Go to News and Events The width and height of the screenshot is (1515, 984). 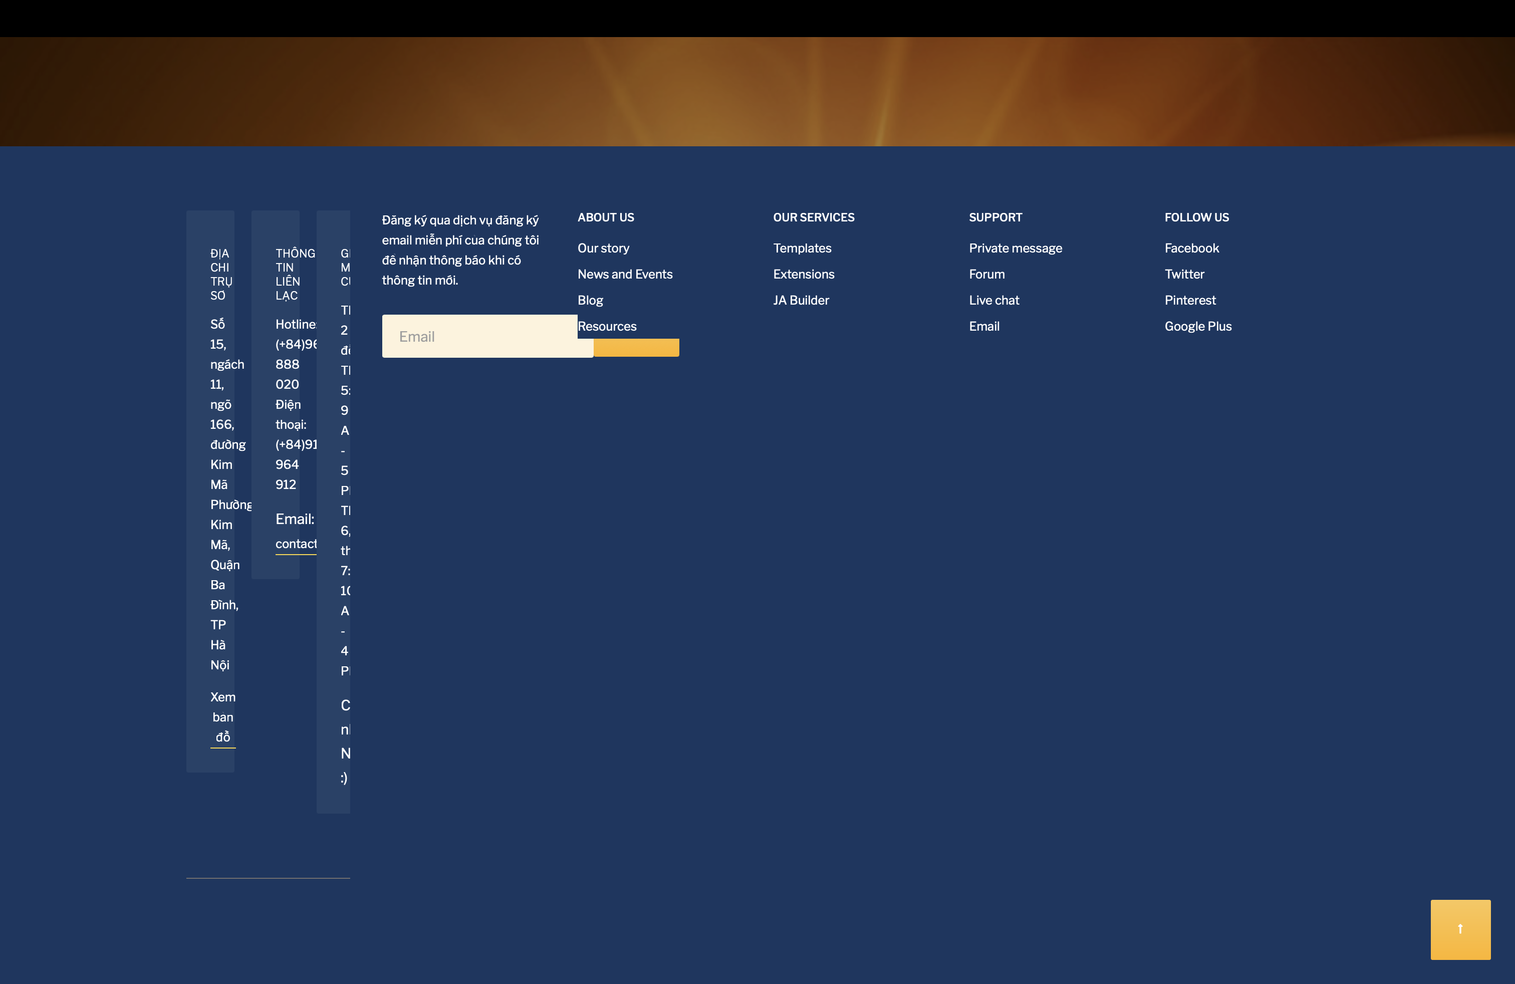[624, 275]
